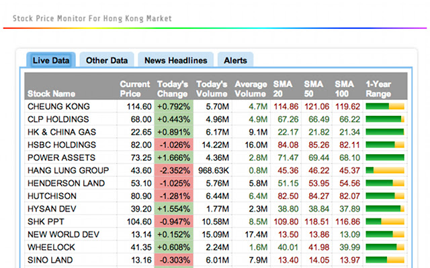Click the -1.026% change cell
The width and height of the screenshot is (430, 268).
coord(174,145)
